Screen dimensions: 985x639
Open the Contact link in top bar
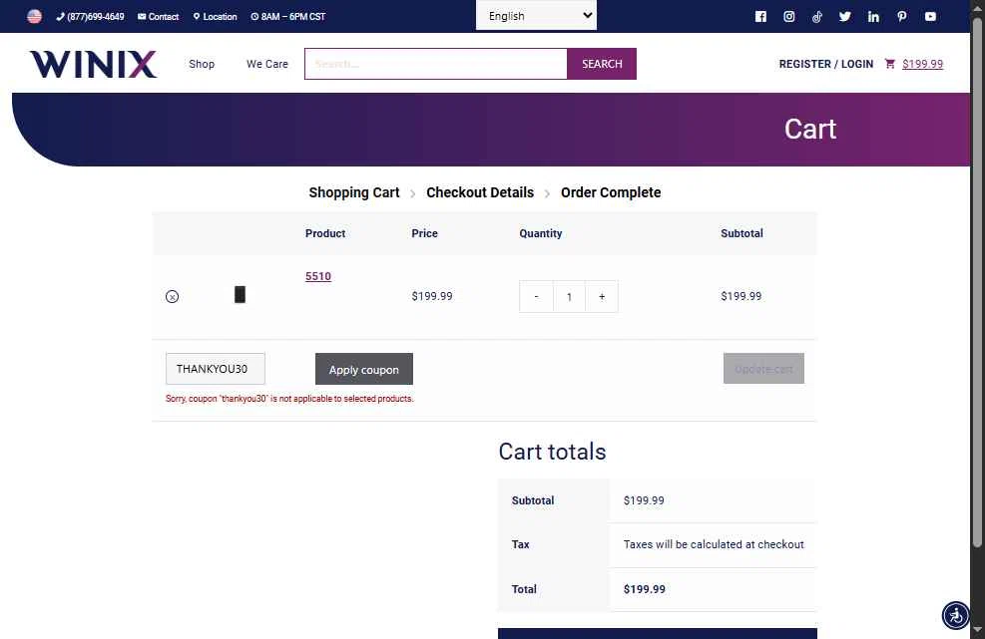point(159,16)
